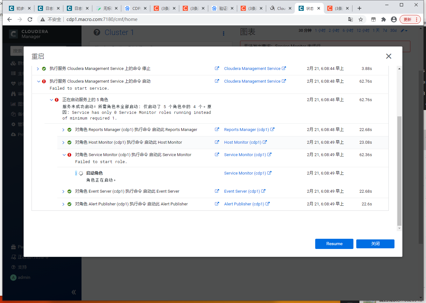Close the 重启 dialog with the X icon
The width and height of the screenshot is (426, 303).
[388, 56]
